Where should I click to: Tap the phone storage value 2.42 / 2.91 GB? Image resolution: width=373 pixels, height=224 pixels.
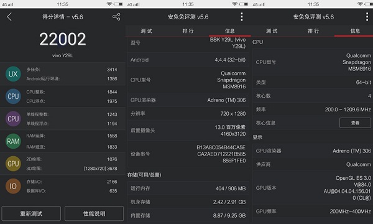pos(229,202)
